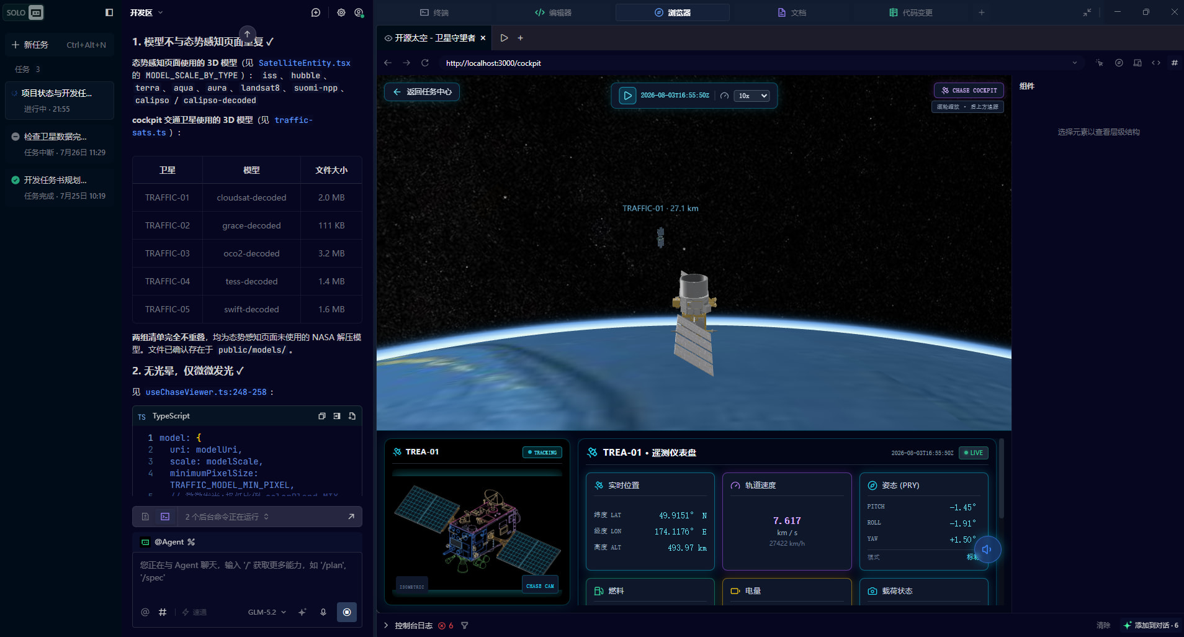Screen dimensions: 1184x637
Task: Click the 返回任务中心 back button
Action: (x=422, y=92)
